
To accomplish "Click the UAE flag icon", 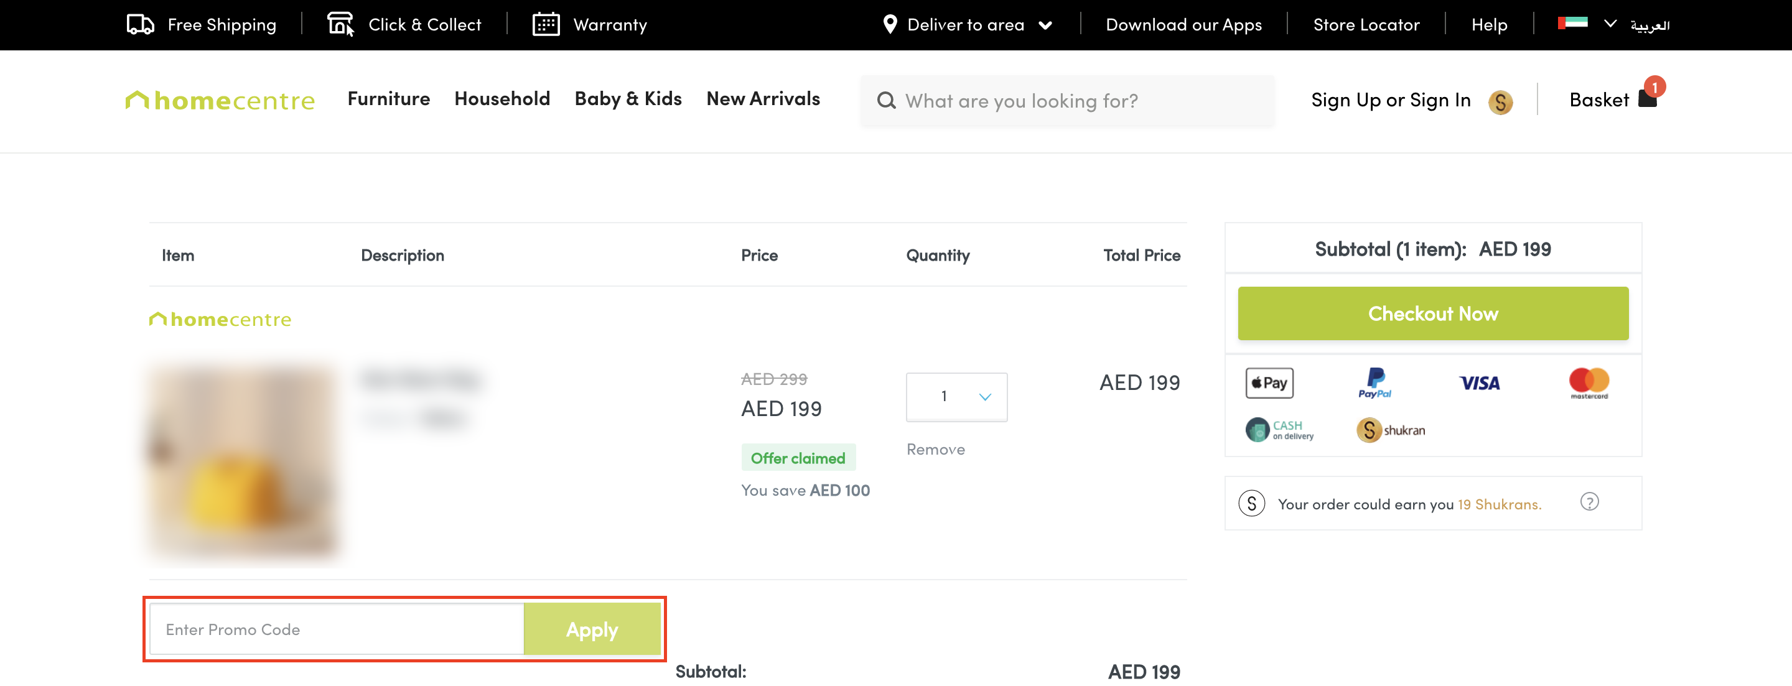I will coord(1572,23).
